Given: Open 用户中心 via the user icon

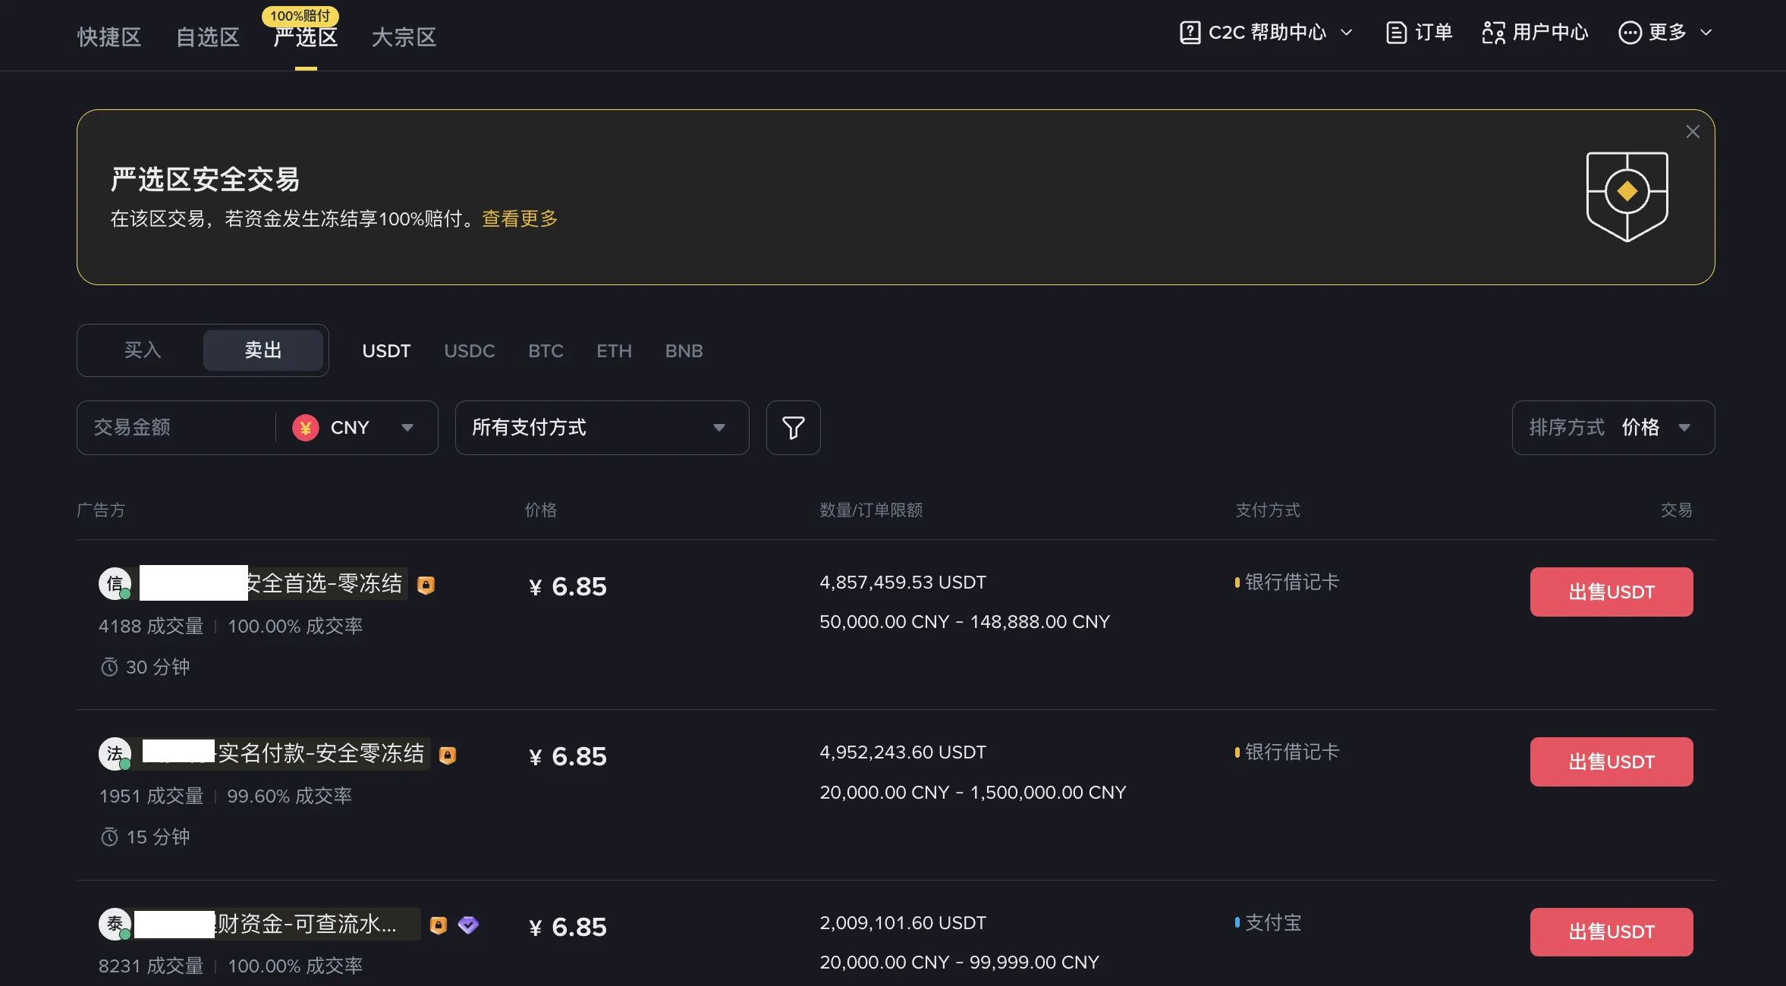Looking at the screenshot, I should [x=1493, y=32].
